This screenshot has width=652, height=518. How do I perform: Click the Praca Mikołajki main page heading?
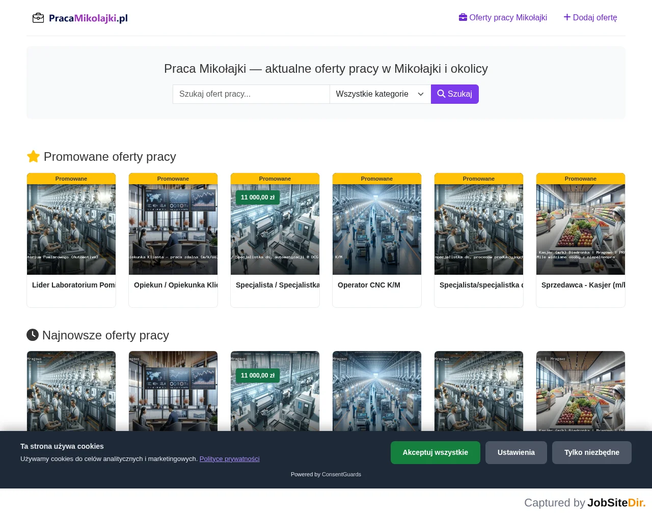(x=326, y=69)
